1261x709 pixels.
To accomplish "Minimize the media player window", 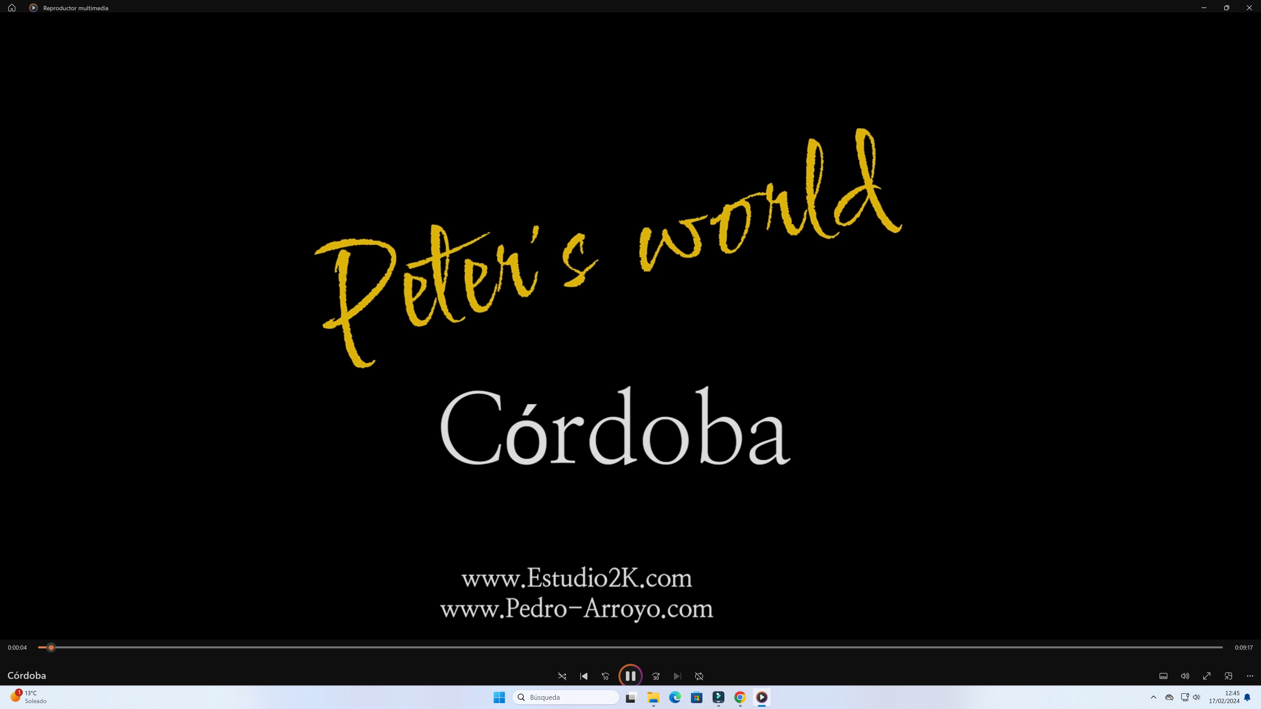I will 1204,8.
